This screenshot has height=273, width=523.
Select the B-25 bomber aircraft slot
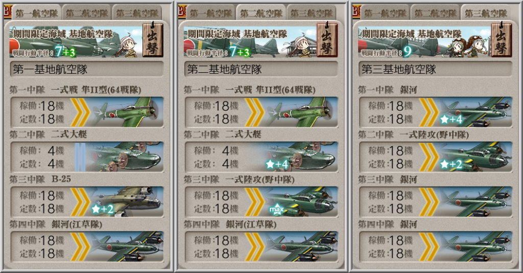(x=87, y=201)
